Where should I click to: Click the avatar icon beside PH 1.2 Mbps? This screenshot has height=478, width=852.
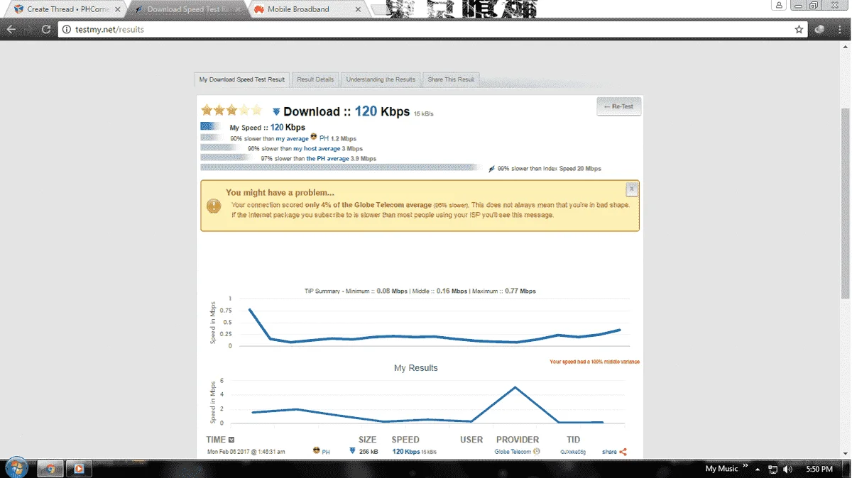click(314, 138)
